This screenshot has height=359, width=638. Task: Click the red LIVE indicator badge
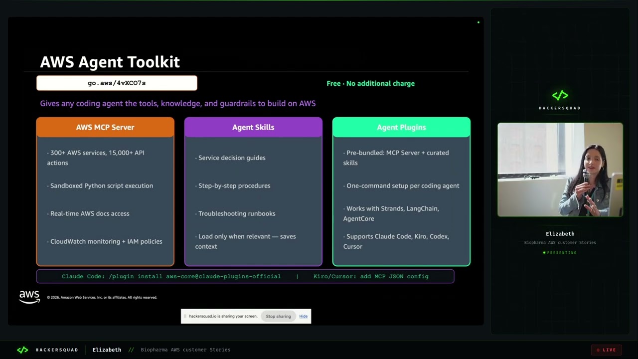(607, 350)
